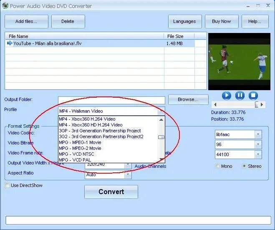This screenshot has height=230, width=275.
Task: Choose MPG - MPEG-2 Movie profile
Action: [x=108, y=148]
